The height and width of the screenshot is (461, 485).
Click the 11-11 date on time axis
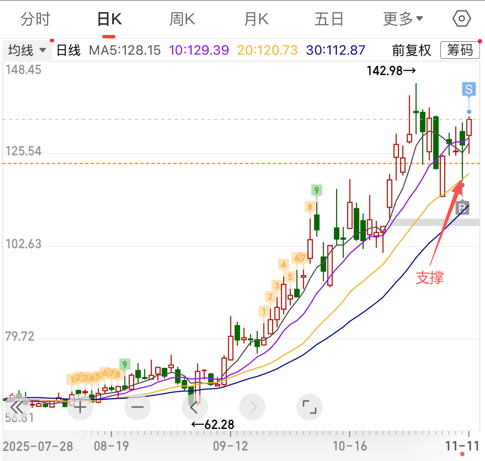pos(462,446)
